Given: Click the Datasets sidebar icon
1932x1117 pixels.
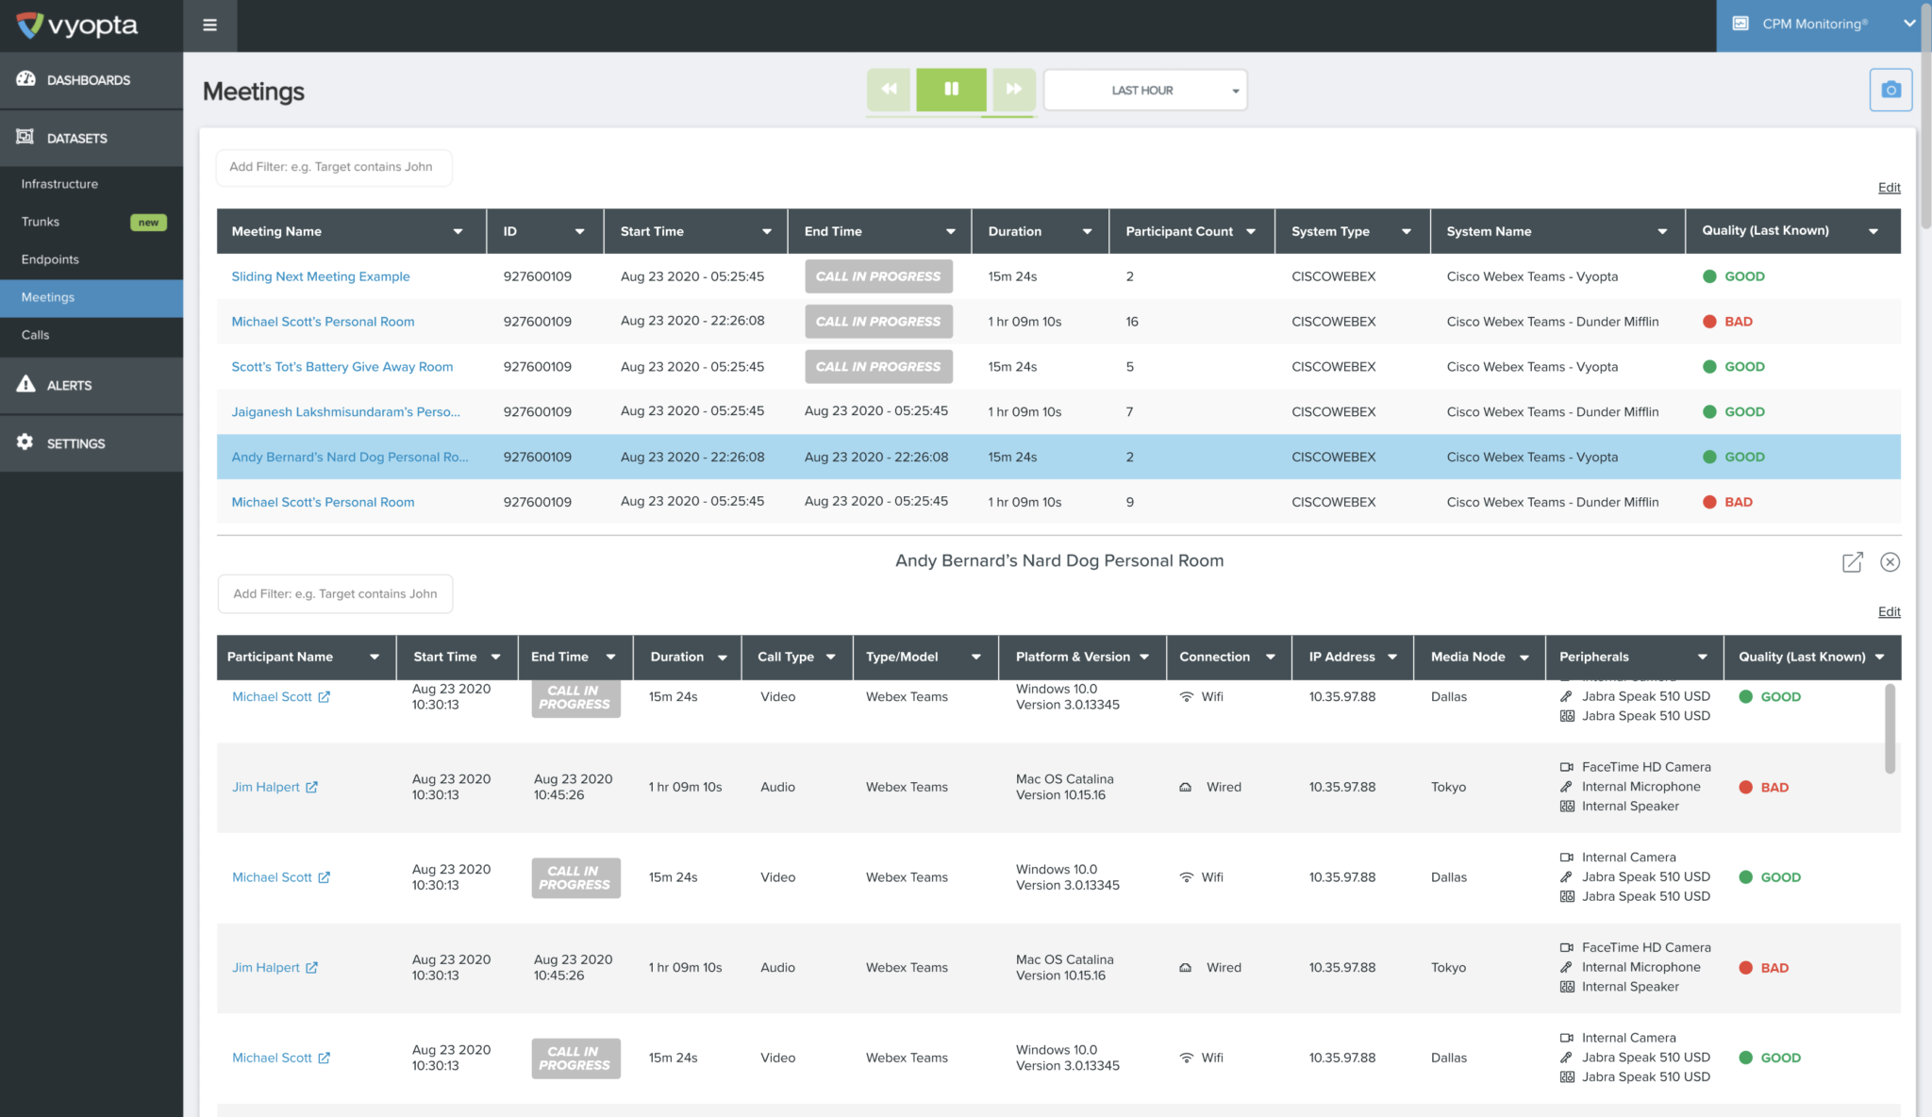Looking at the screenshot, I should tap(25, 137).
